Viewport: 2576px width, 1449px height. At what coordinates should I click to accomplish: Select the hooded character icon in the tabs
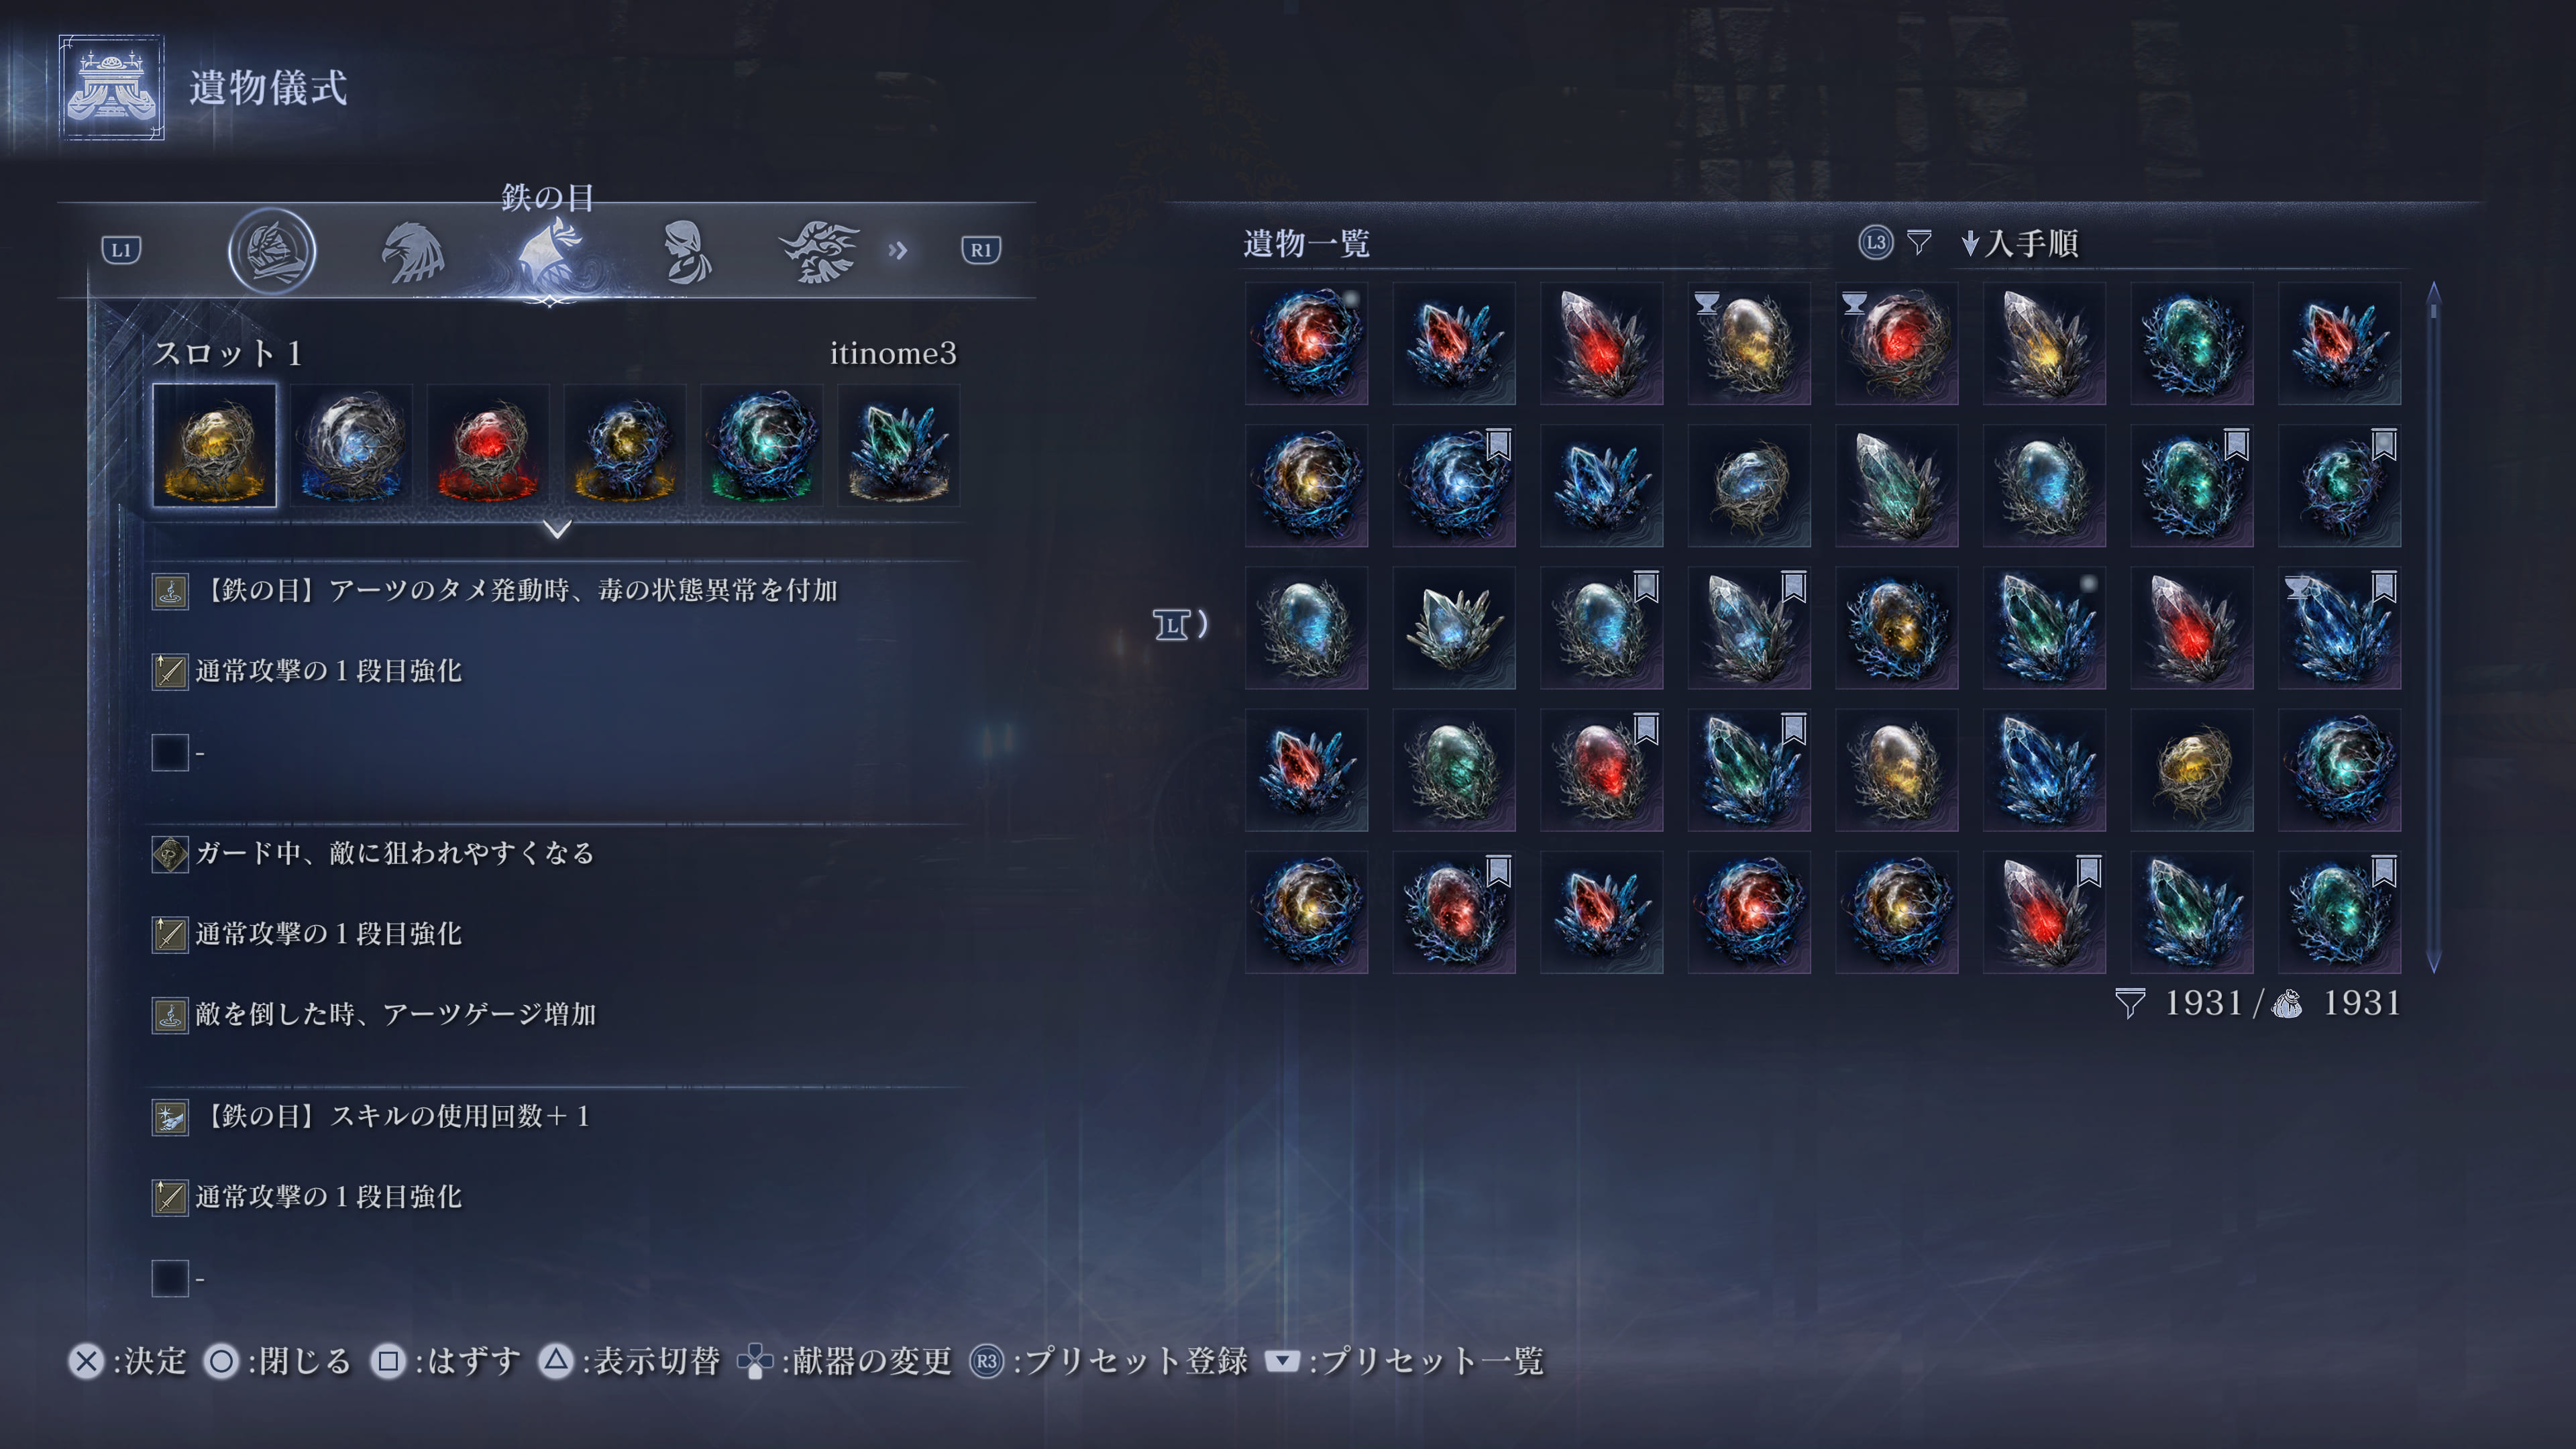coord(272,250)
